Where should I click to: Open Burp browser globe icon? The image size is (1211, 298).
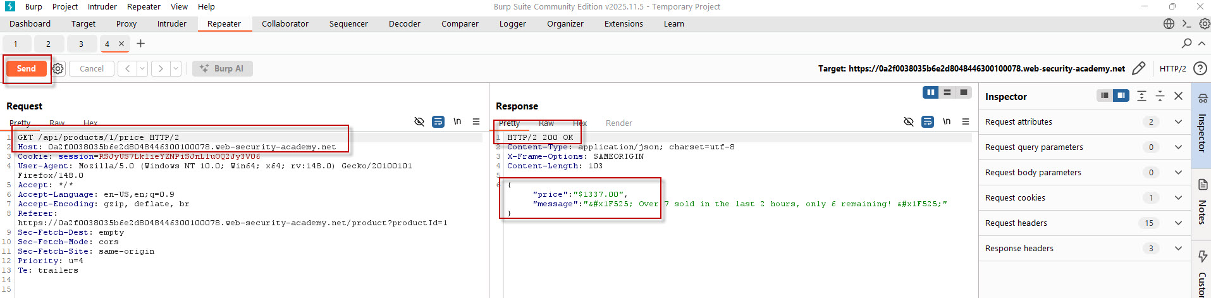(1169, 23)
